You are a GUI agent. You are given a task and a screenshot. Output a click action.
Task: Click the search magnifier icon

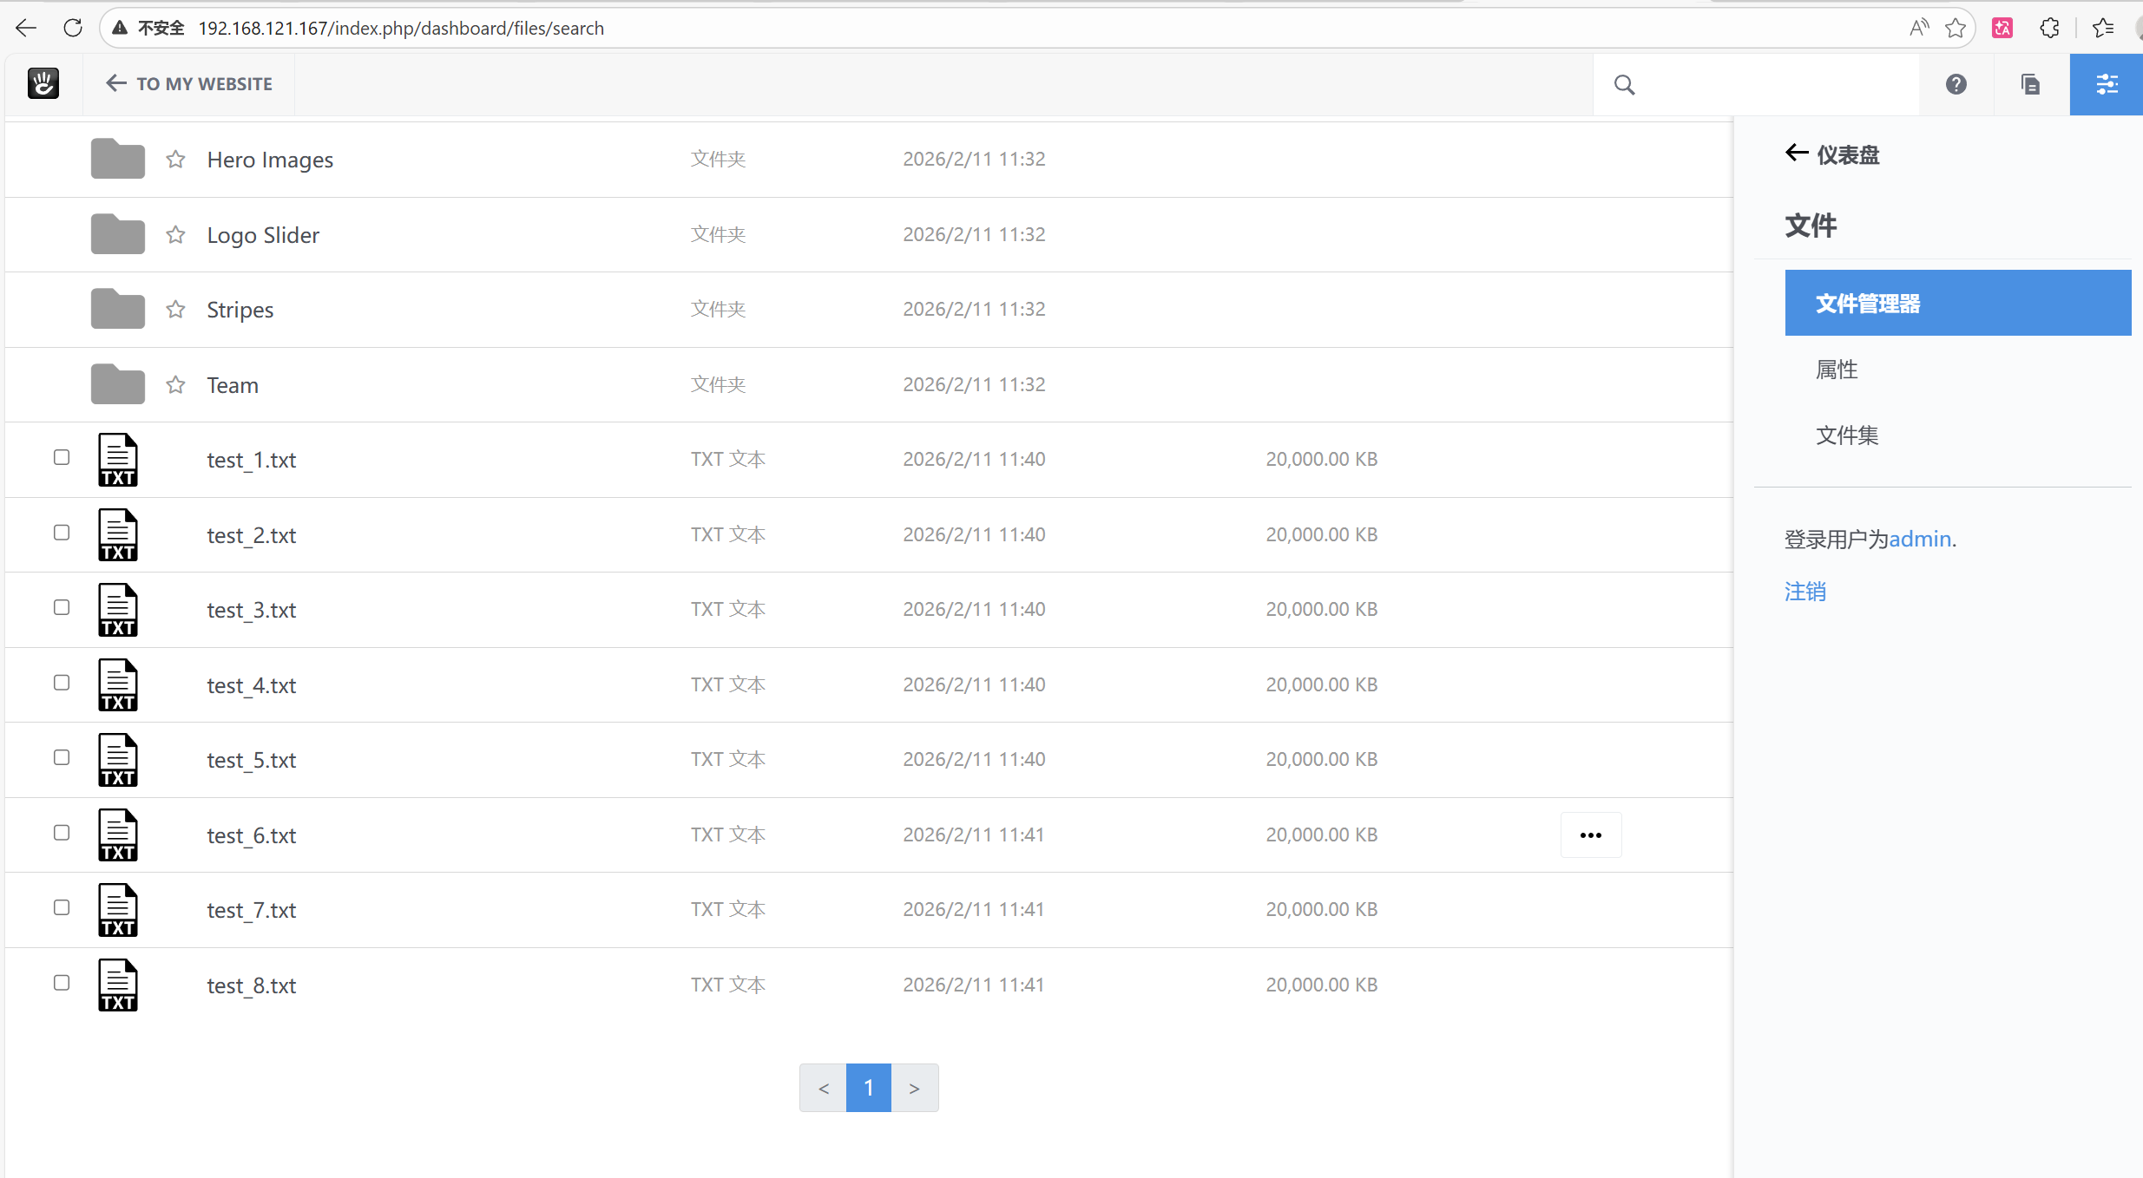tap(1624, 84)
